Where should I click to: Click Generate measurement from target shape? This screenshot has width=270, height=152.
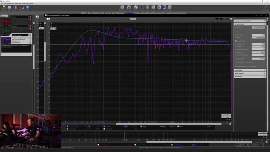(x=246, y=66)
